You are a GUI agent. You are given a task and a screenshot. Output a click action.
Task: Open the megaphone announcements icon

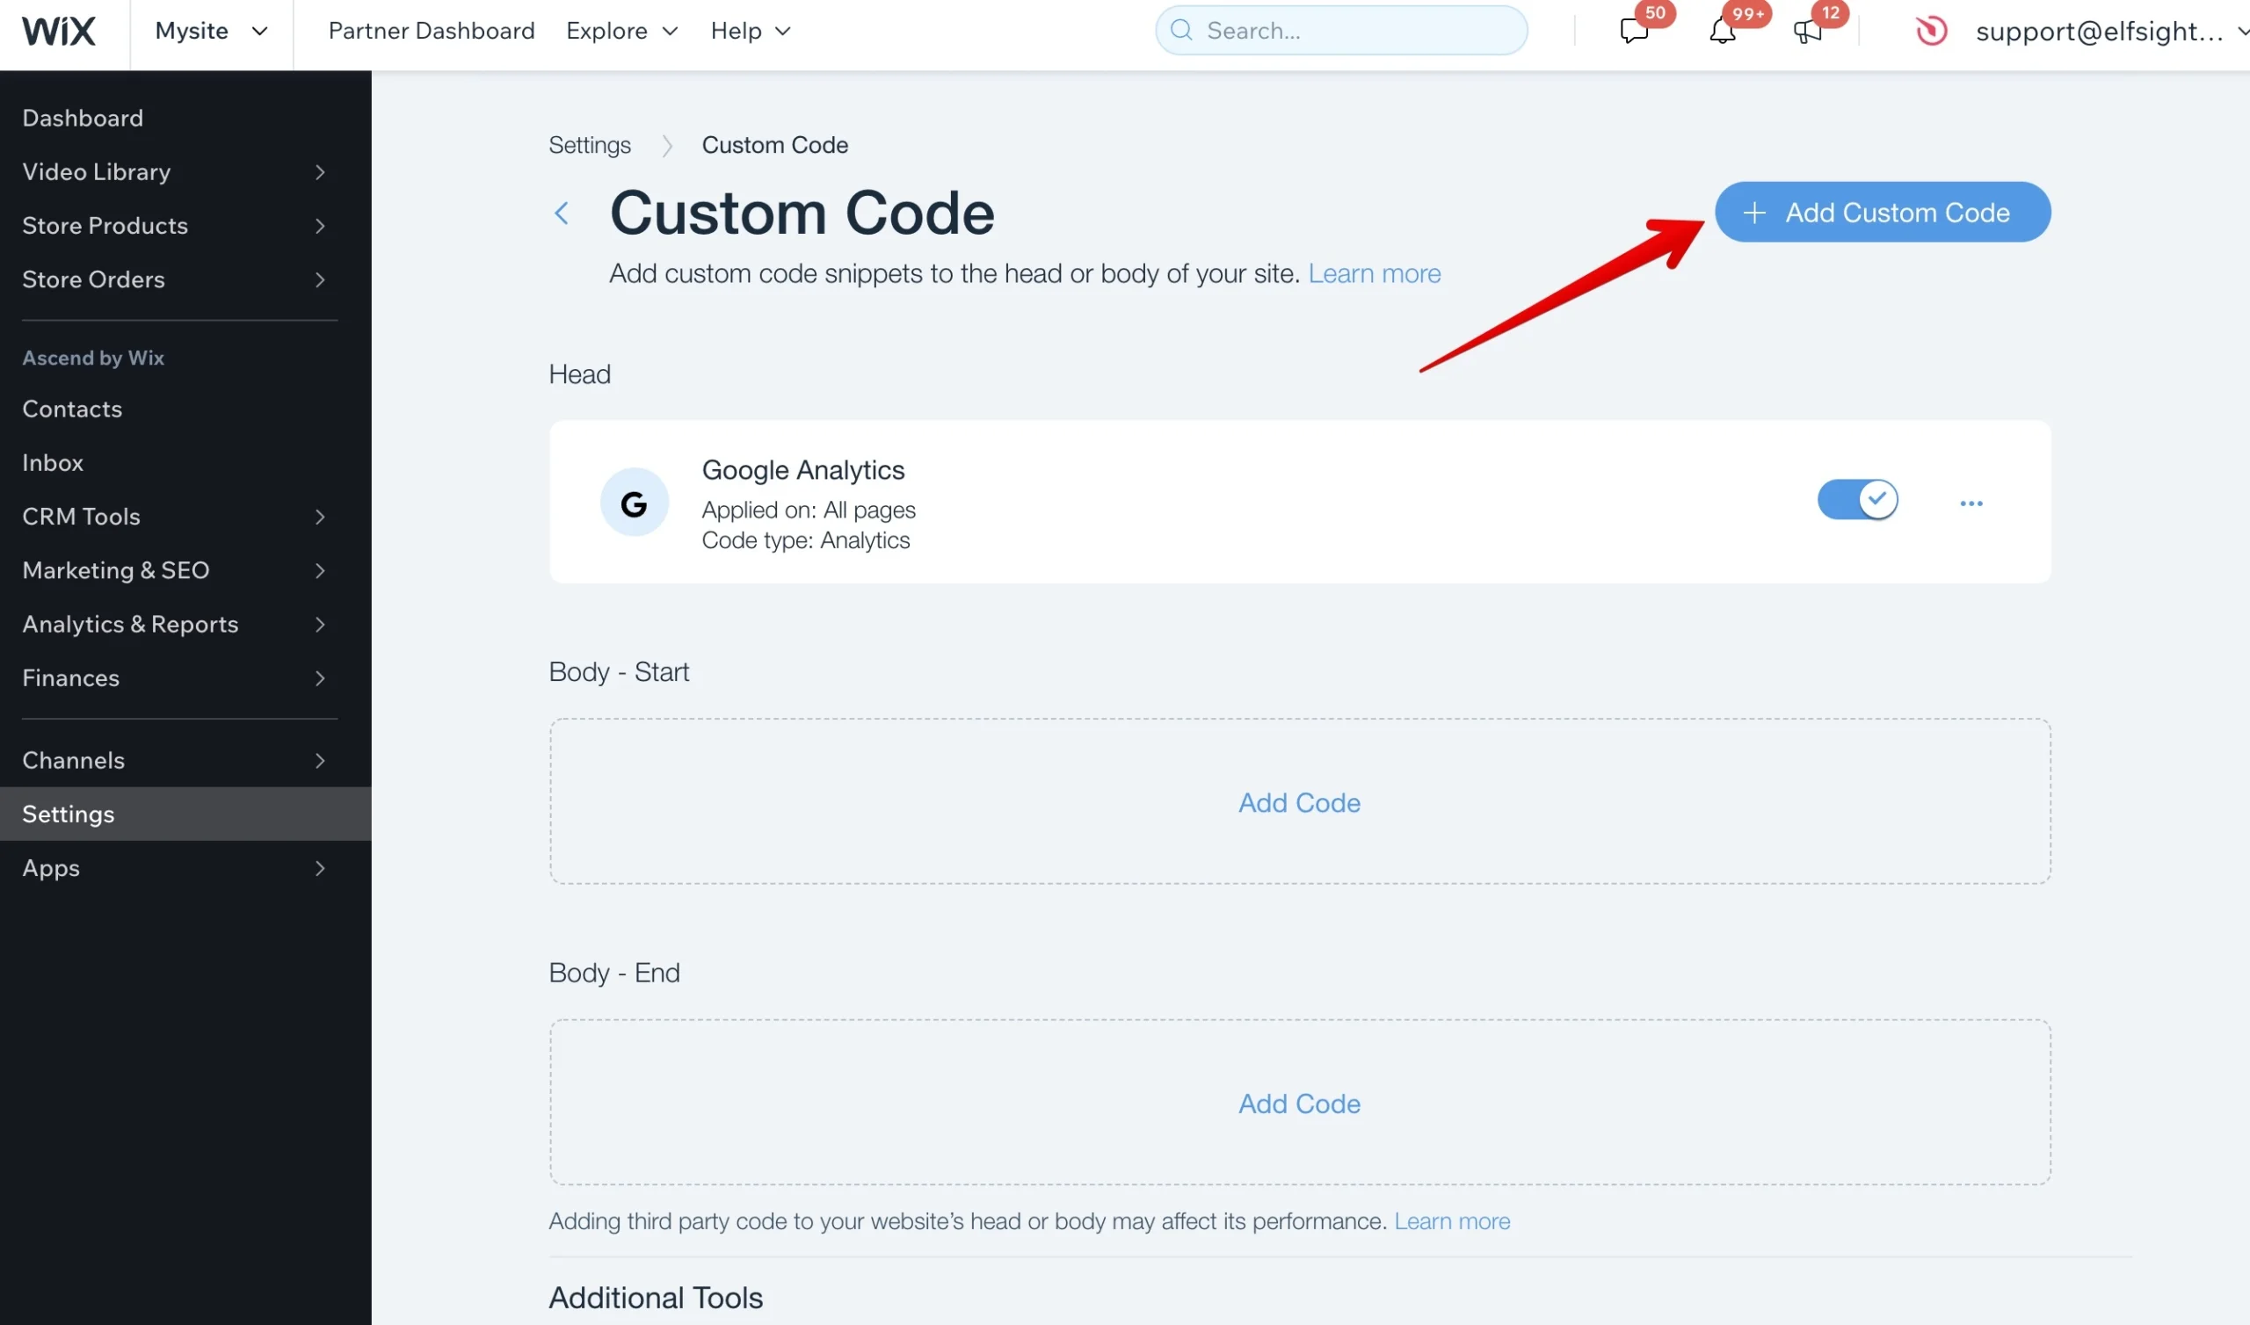pos(1808,32)
